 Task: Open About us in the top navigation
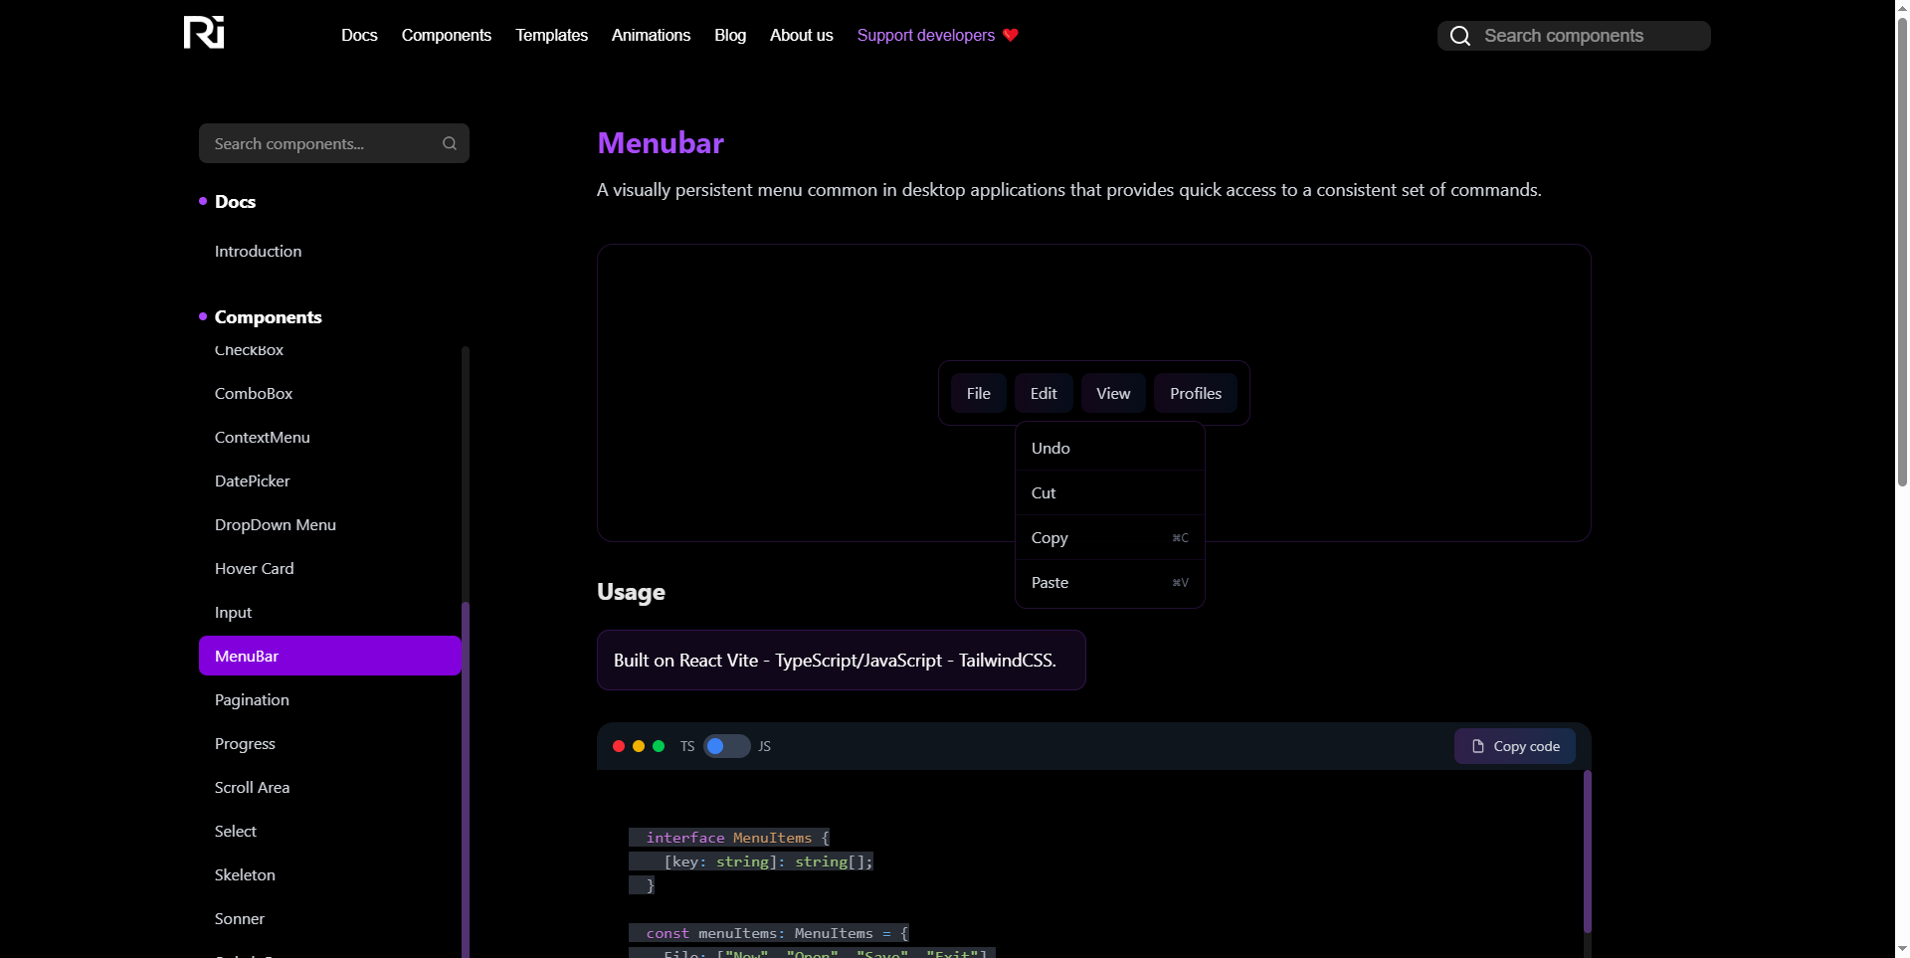point(802,35)
